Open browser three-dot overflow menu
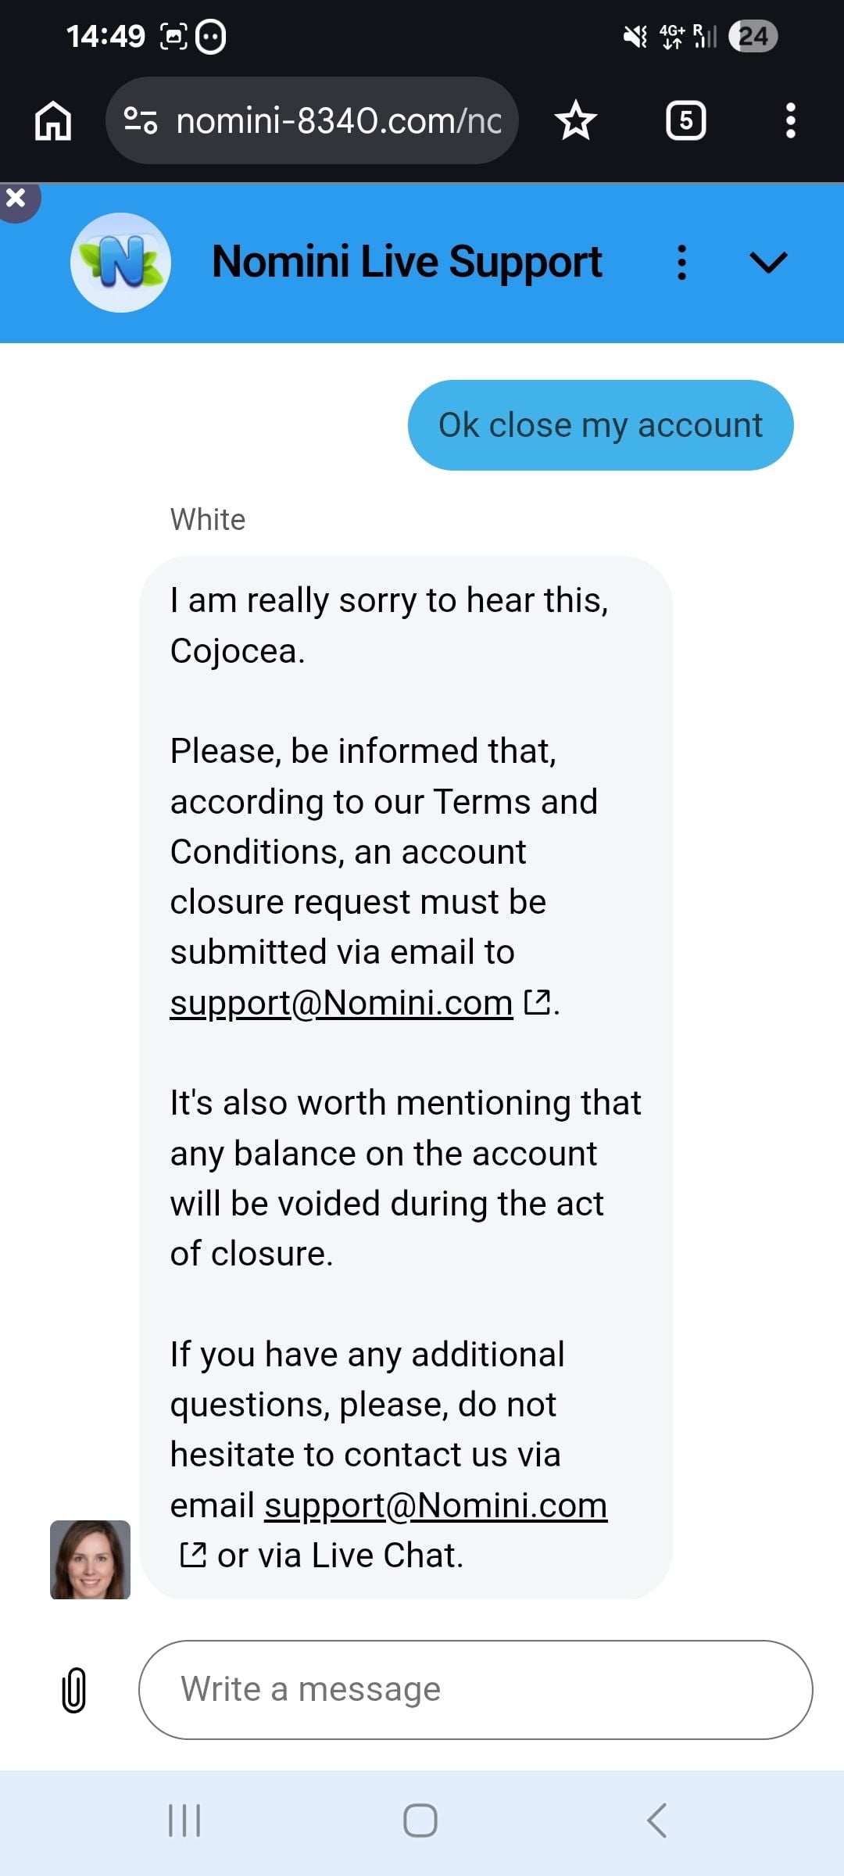The width and height of the screenshot is (844, 1876). tap(790, 120)
